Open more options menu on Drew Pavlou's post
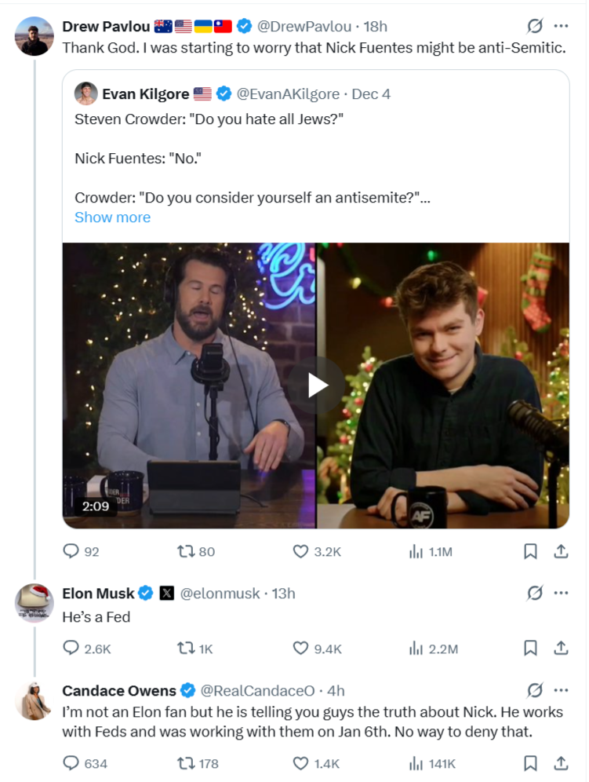 (561, 26)
